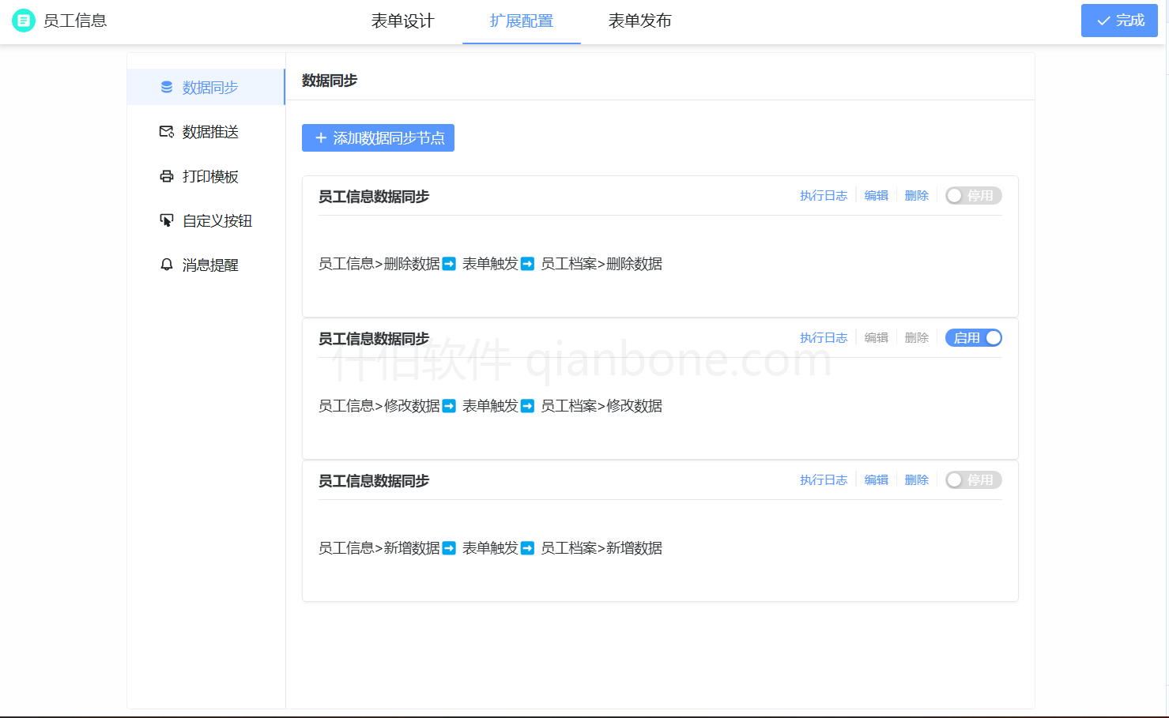
Task: Click the arrow icon after 员工信息>删除数据
Action: tap(448, 263)
